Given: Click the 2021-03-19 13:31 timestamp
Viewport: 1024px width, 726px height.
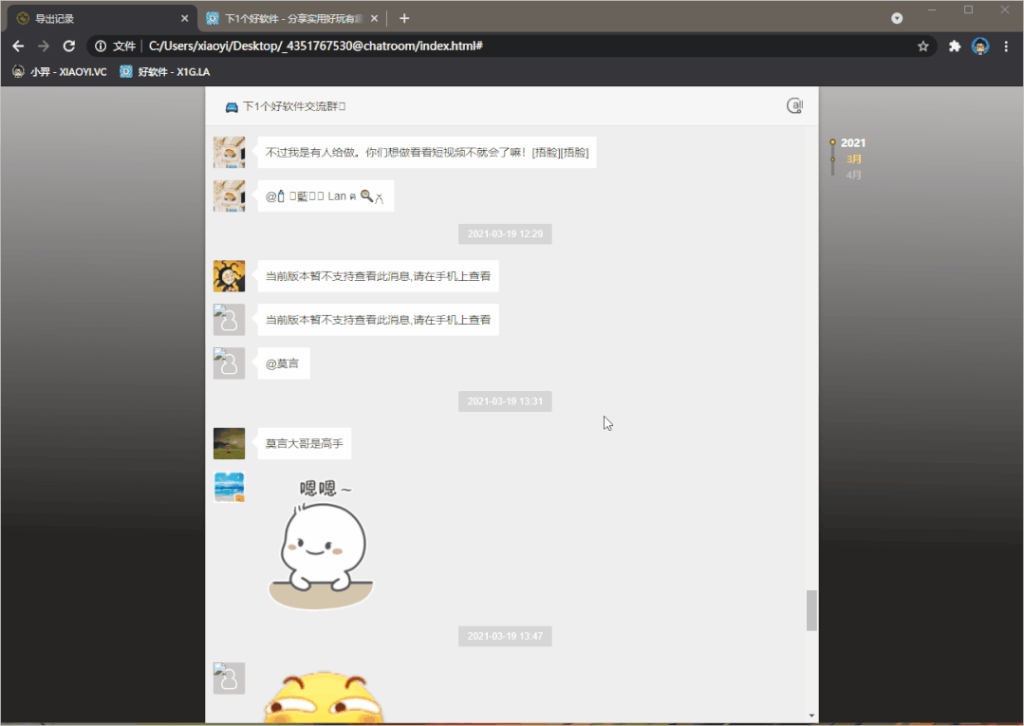Looking at the screenshot, I should tap(505, 400).
